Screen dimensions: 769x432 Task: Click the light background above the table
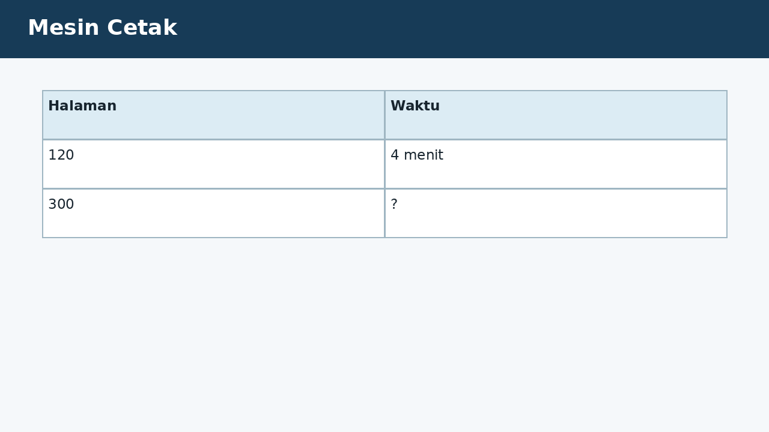click(x=384, y=74)
